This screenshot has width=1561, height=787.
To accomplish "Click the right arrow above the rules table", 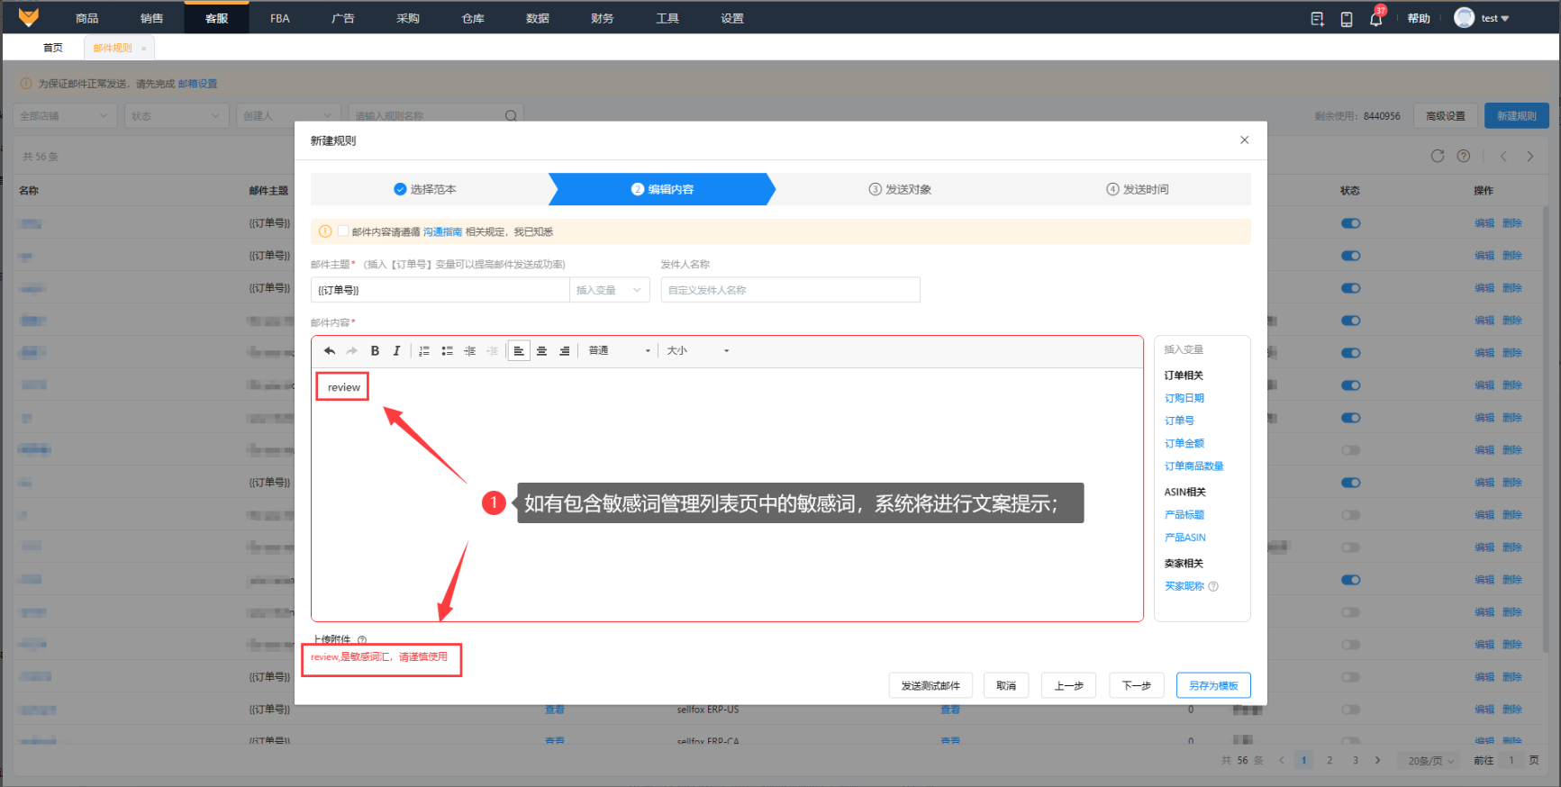I will coord(1530,156).
